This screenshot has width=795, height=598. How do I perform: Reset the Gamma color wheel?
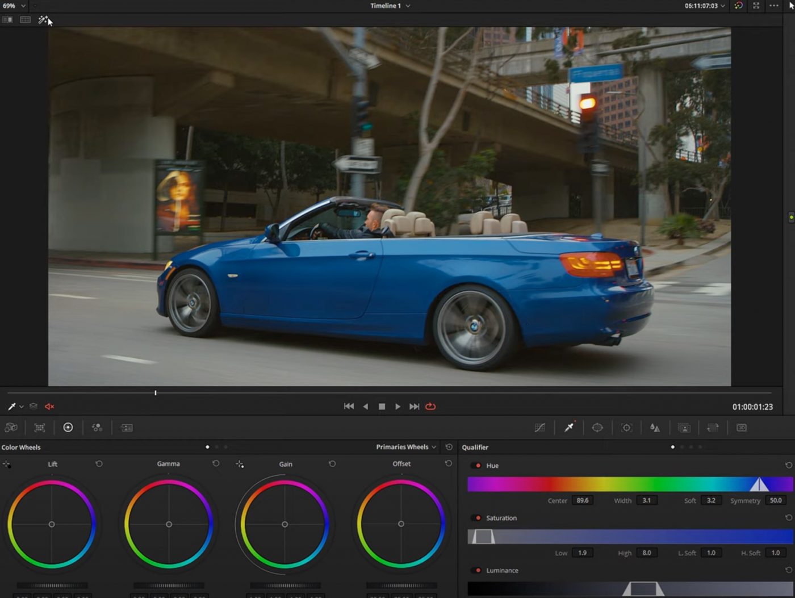tap(216, 464)
